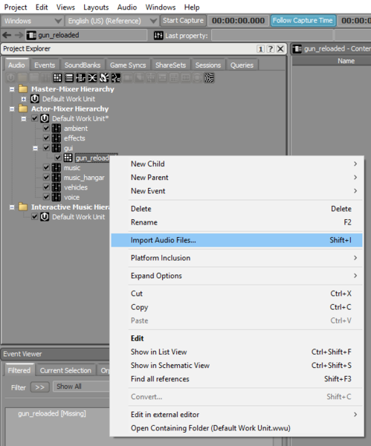Open the Current Selection tab in Event Viewer

click(65, 370)
